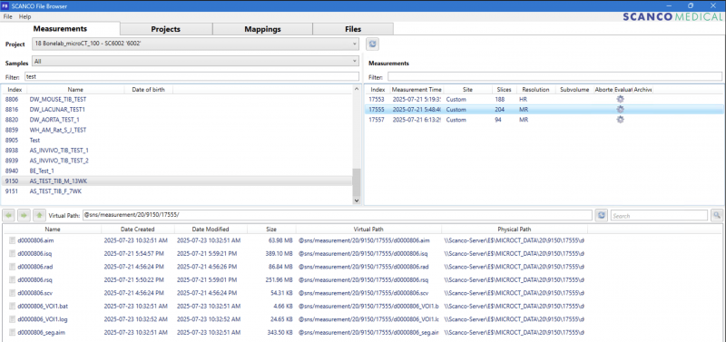Switch to the Mappings tab
Screen dimensions: 726x342
tap(262, 29)
